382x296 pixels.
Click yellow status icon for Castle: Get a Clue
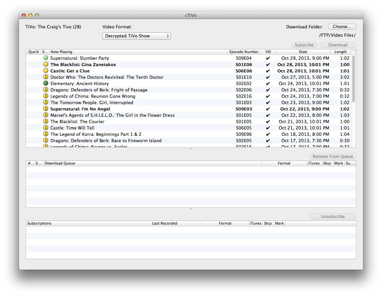pos(45,71)
